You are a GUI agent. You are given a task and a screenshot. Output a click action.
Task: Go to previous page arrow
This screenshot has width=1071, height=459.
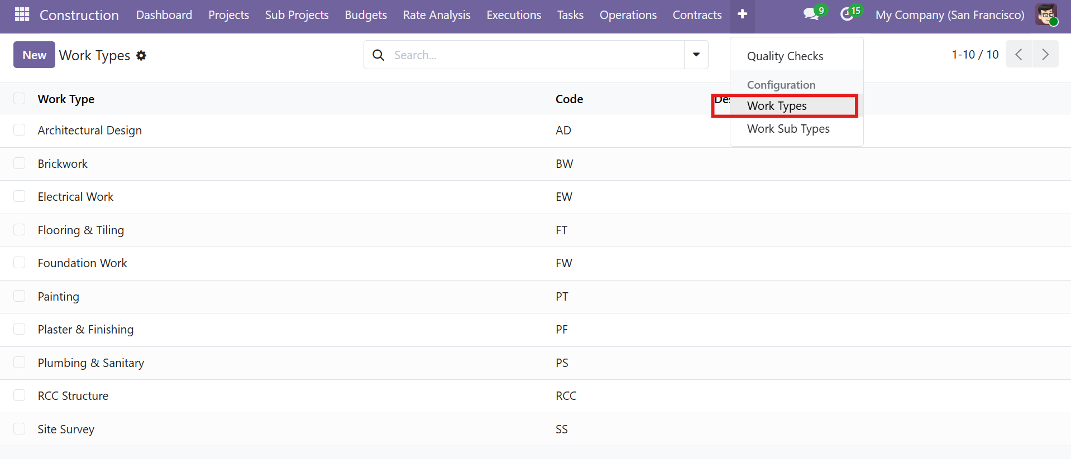tap(1019, 55)
